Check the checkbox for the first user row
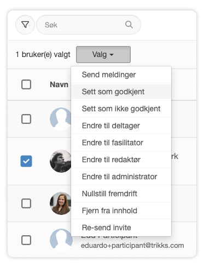204x267 pixels. [26, 119]
